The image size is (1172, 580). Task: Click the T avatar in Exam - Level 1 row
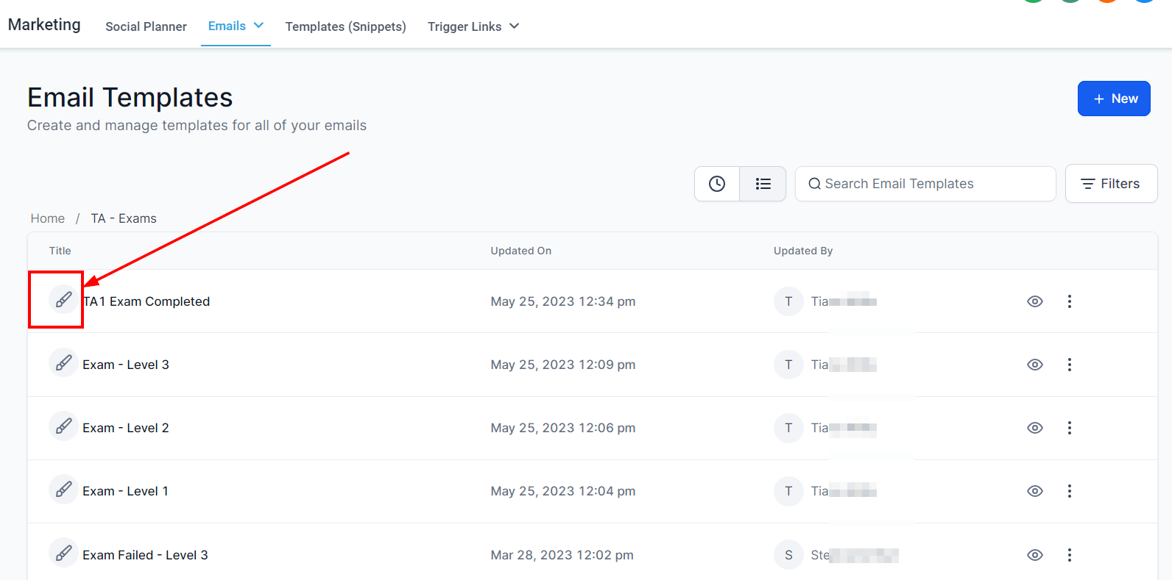pos(788,491)
